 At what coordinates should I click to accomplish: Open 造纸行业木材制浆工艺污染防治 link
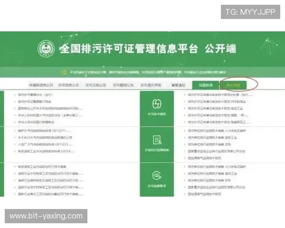[51, 173]
